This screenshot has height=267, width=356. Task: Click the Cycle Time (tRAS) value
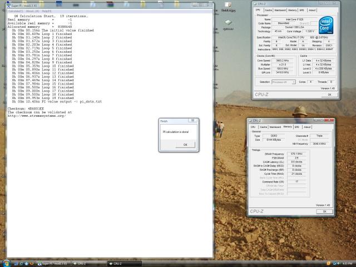tap(296, 174)
